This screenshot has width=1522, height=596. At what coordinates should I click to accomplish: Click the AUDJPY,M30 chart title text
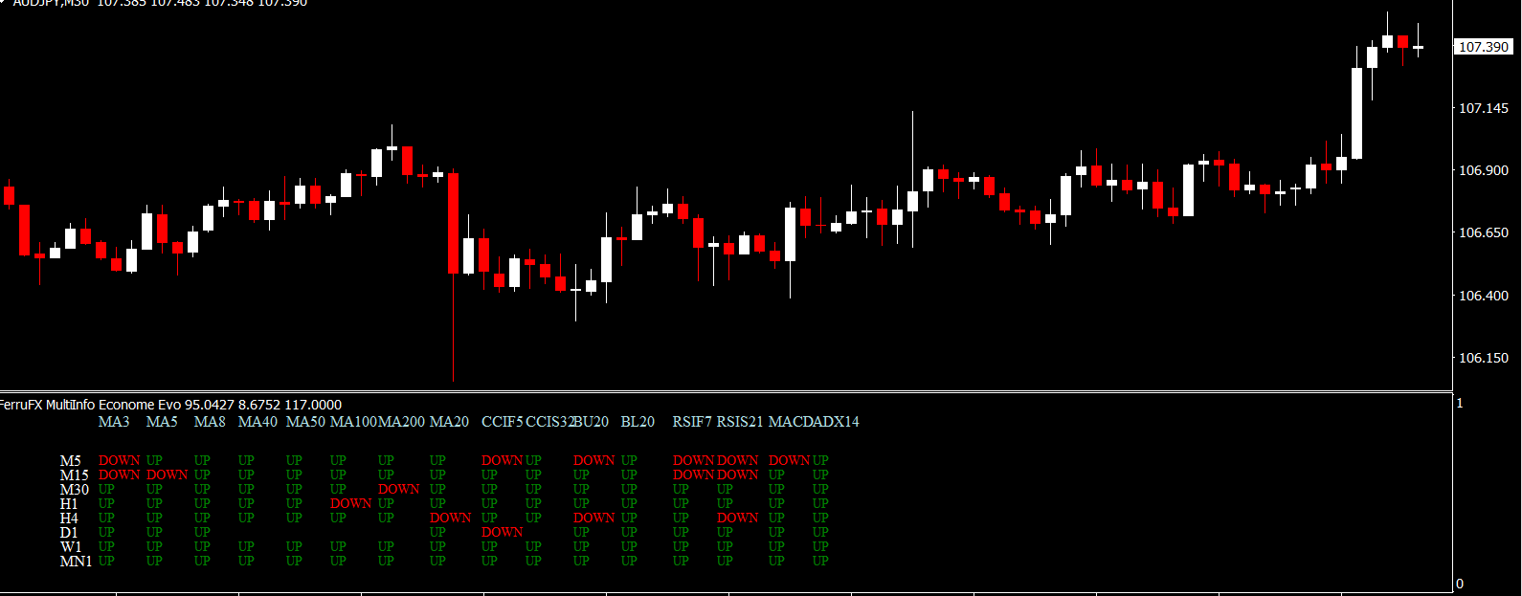tap(51, 3)
